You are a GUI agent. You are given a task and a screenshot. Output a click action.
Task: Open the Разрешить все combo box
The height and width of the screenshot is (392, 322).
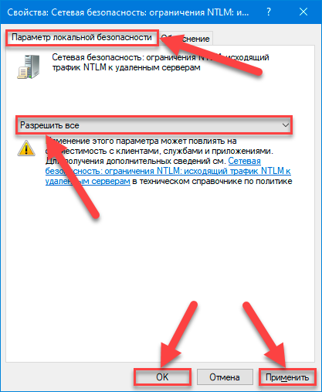[x=154, y=125]
